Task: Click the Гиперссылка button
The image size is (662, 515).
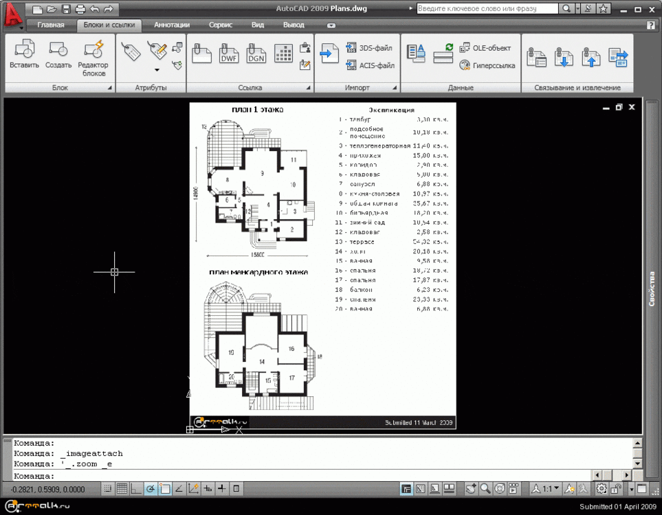Action: click(487, 66)
